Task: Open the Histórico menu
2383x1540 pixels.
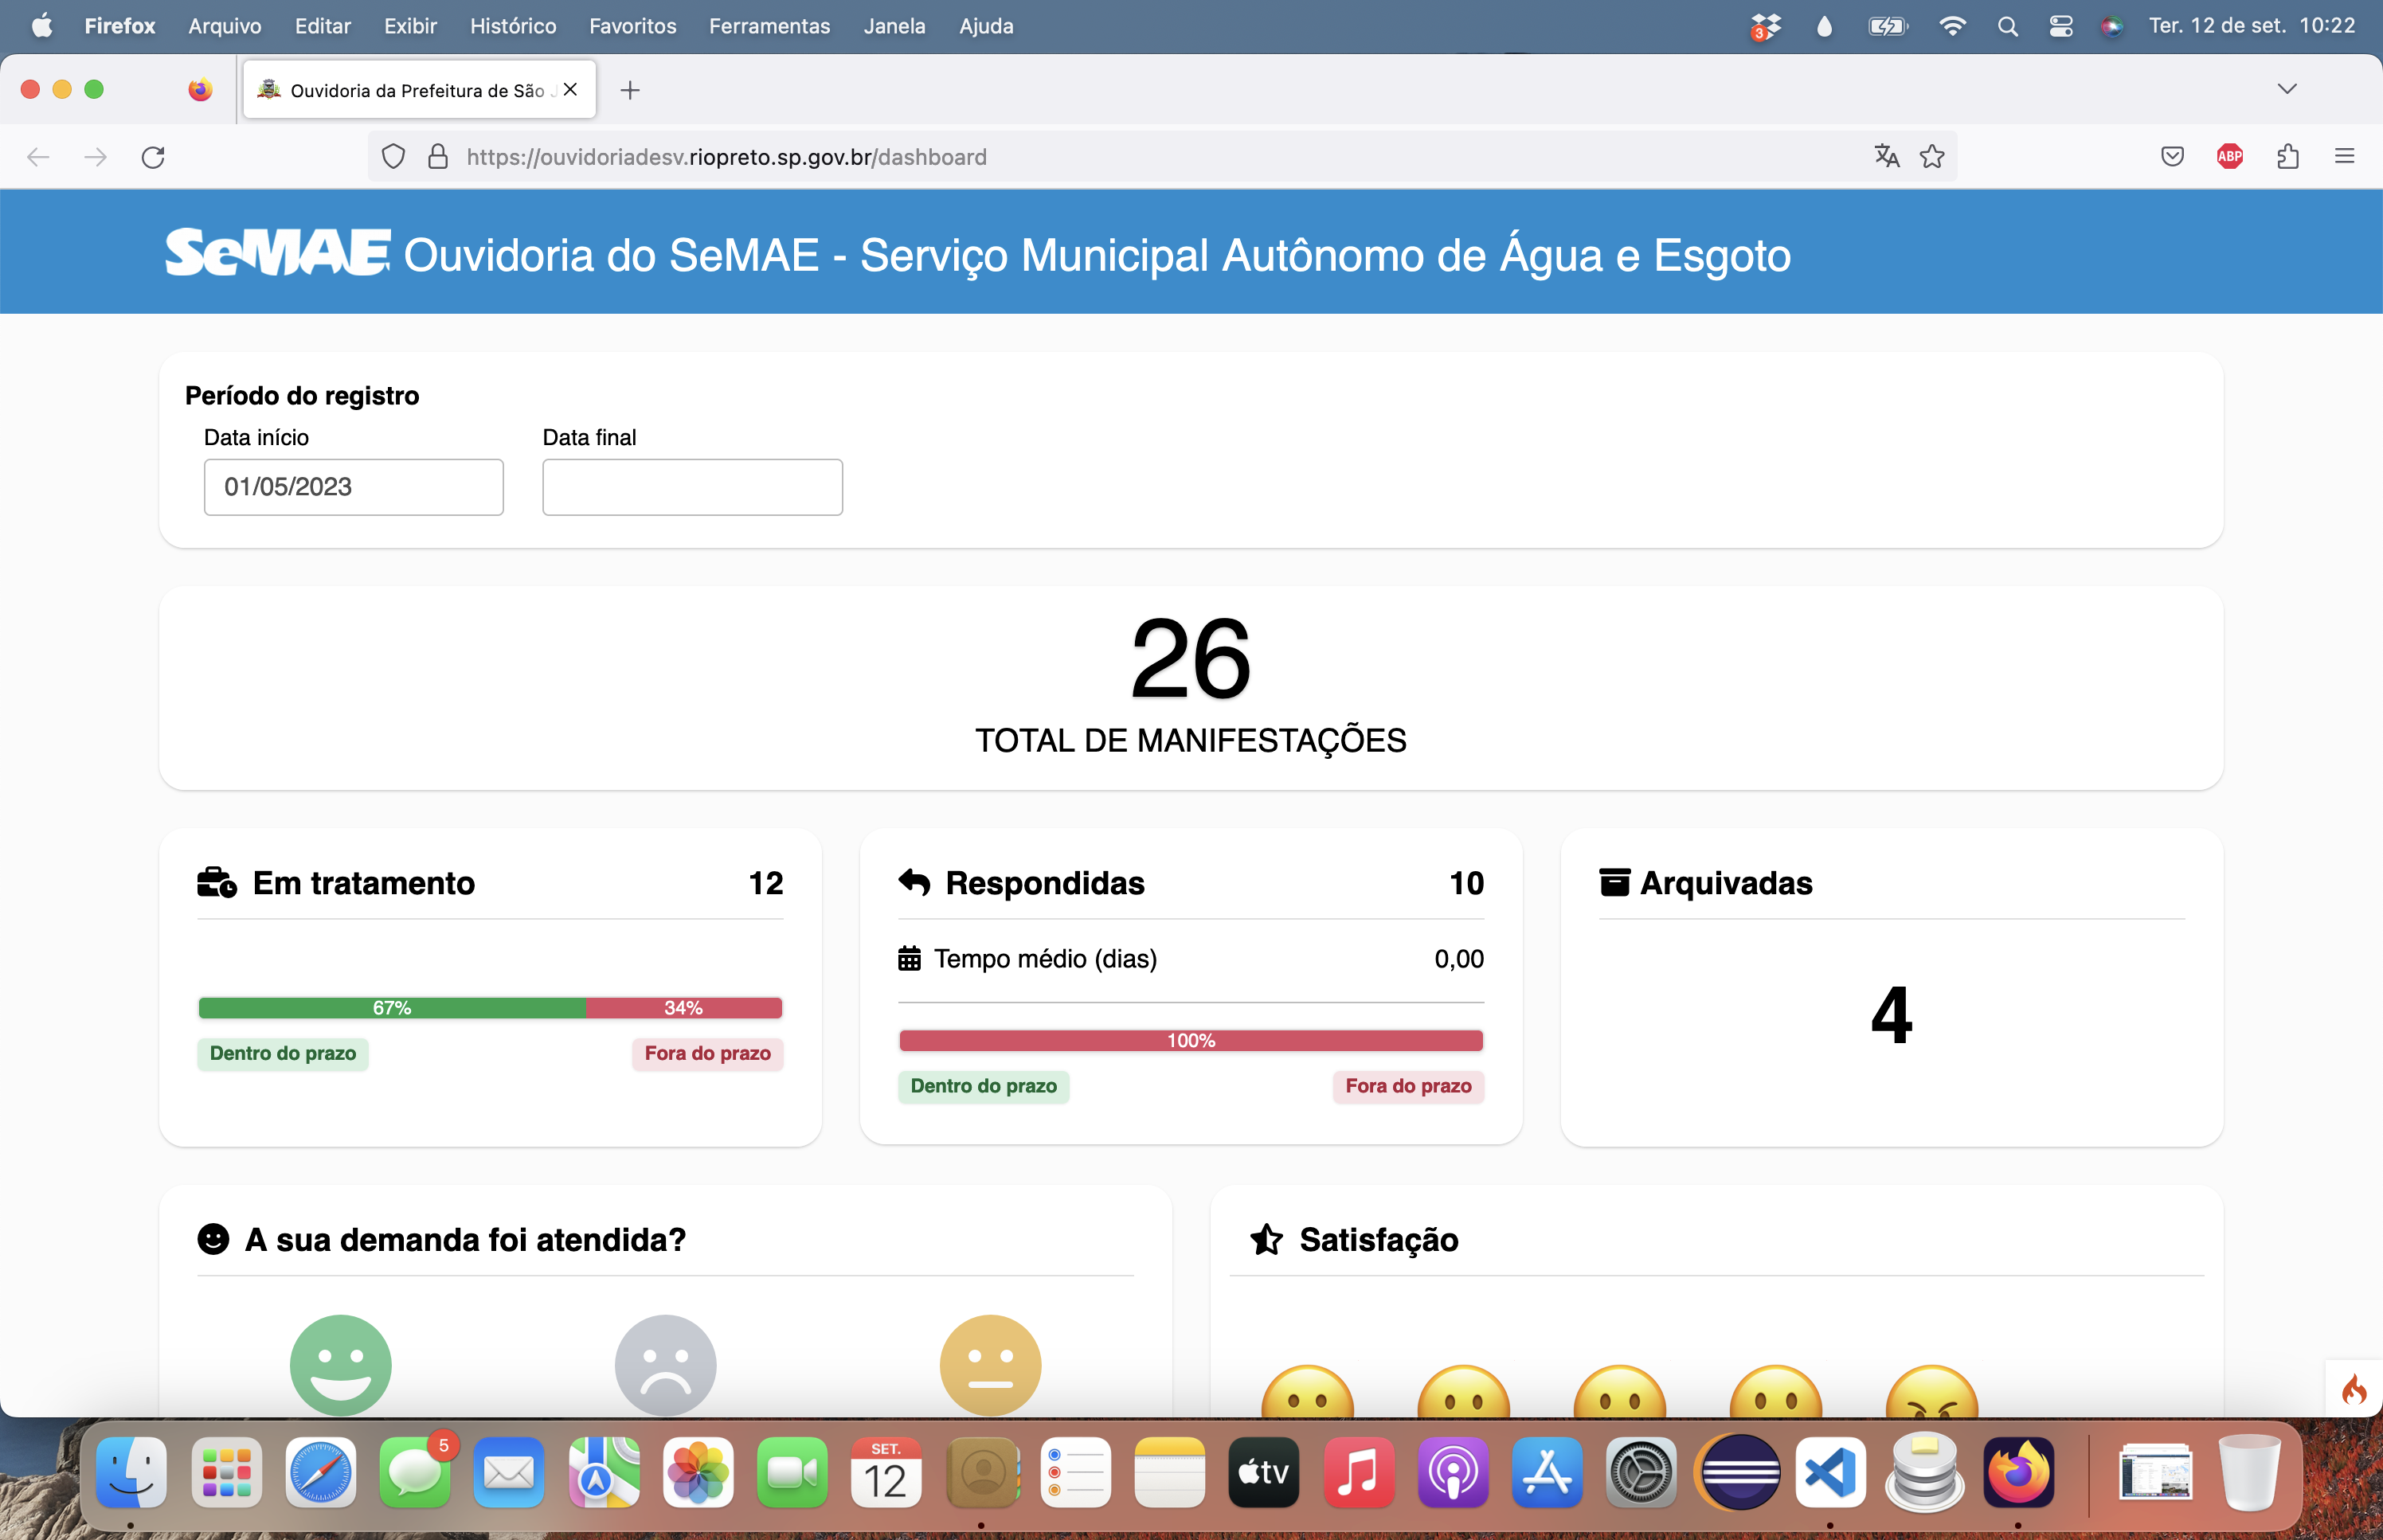Action: (513, 26)
